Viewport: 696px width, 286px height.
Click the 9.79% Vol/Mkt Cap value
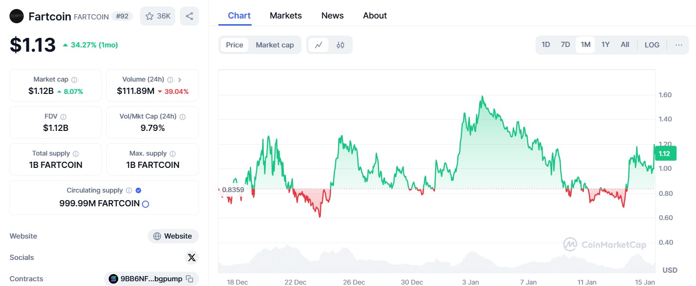(152, 128)
